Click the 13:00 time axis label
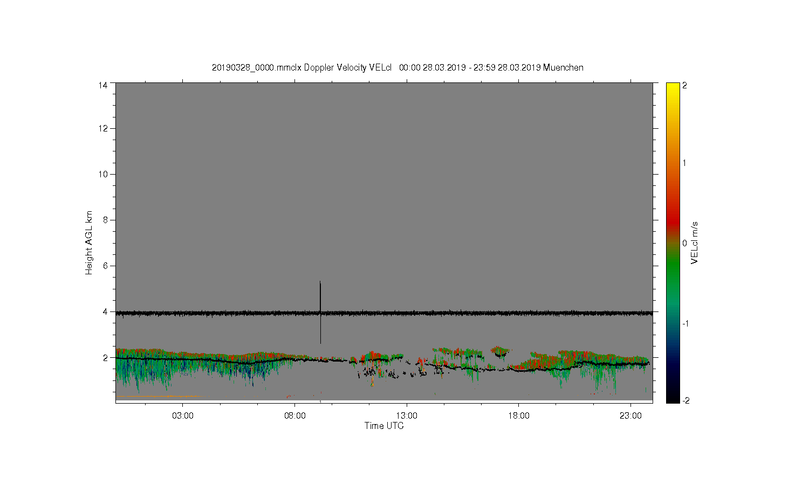Viewport: 809px width, 485px height. tap(407, 416)
